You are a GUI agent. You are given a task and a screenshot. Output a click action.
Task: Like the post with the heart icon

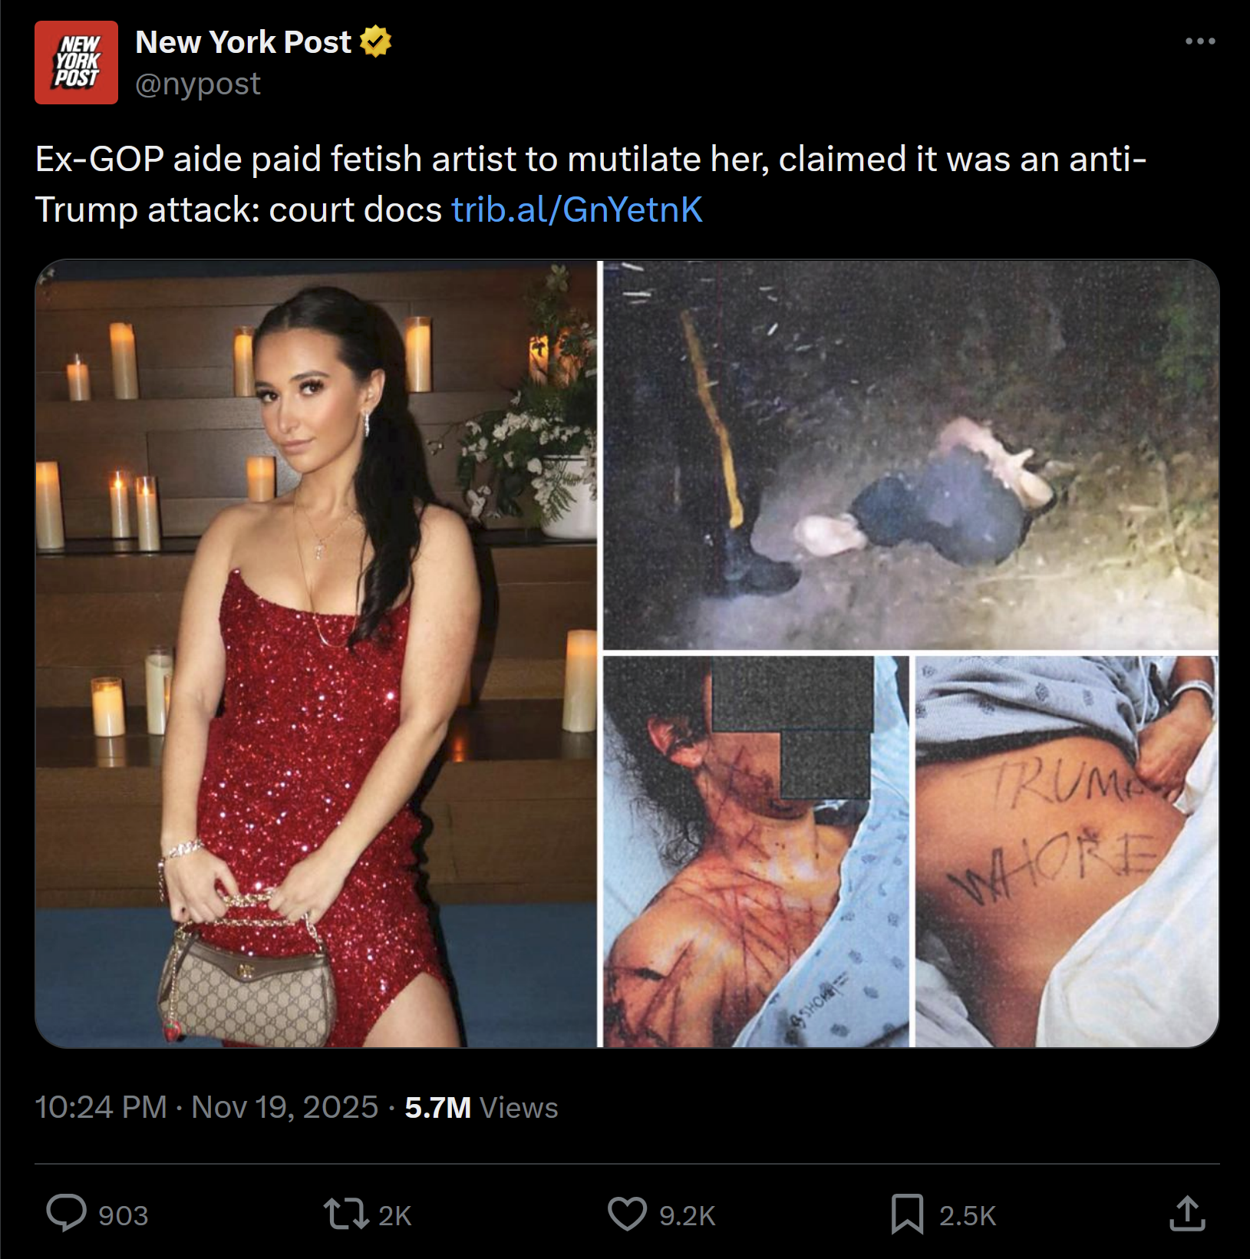[x=628, y=1214]
